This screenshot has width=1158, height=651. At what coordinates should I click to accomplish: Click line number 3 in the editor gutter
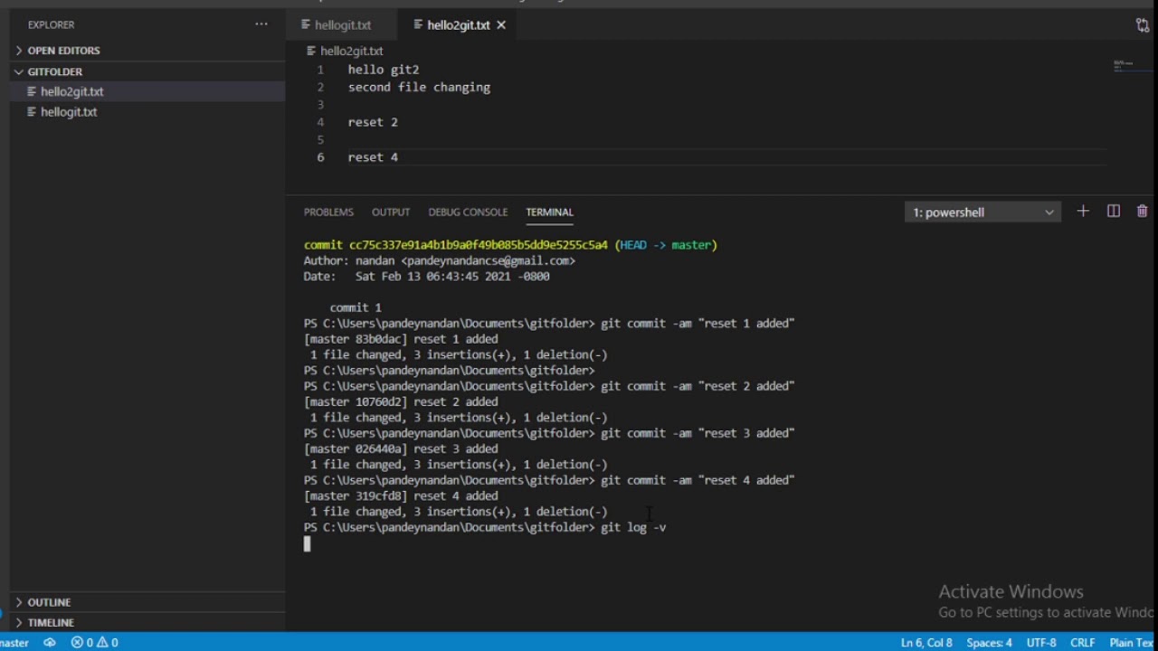[x=320, y=105]
